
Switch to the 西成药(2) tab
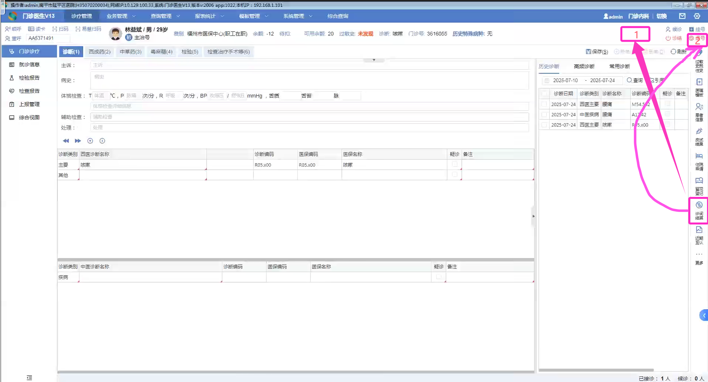(99, 52)
